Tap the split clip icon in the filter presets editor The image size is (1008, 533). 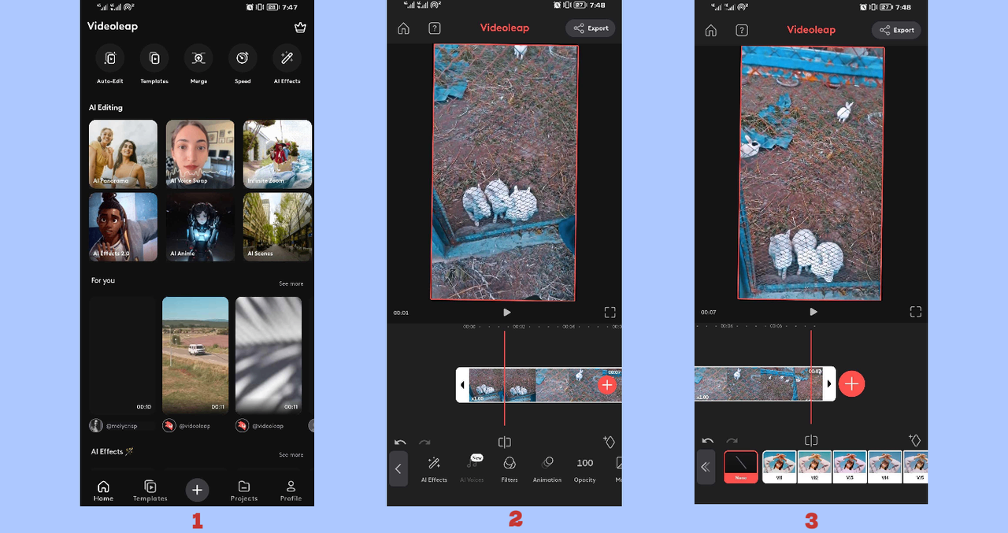pyautogui.click(x=811, y=441)
